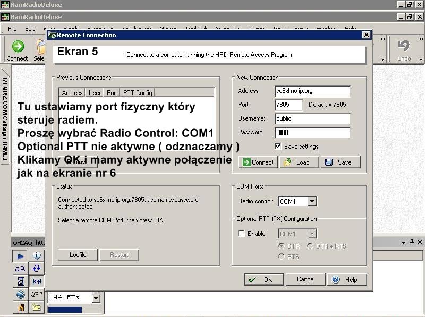Click the Load button
This screenshot has width=425, height=317.
click(x=299, y=162)
